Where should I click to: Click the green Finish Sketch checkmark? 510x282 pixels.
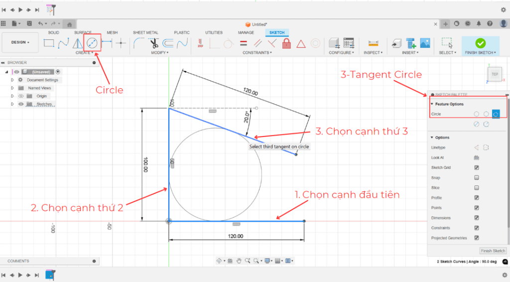pos(480,43)
